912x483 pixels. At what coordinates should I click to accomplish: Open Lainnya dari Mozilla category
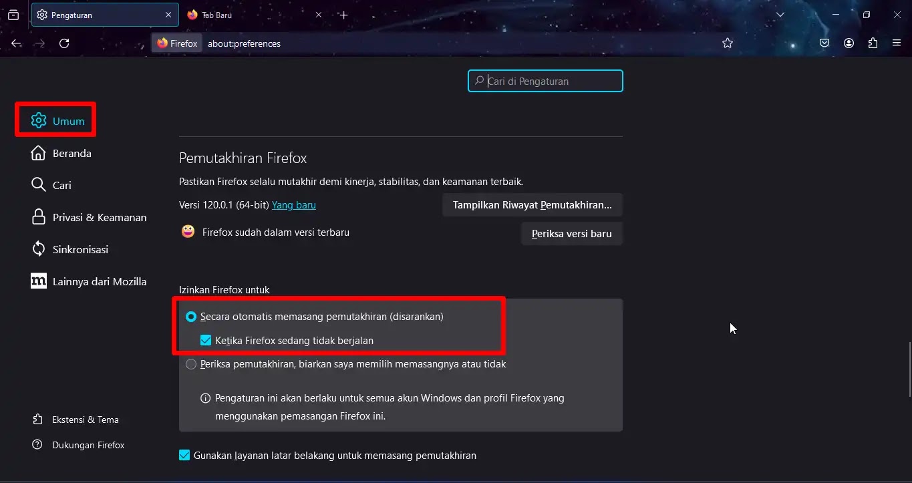pyautogui.click(x=89, y=281)
